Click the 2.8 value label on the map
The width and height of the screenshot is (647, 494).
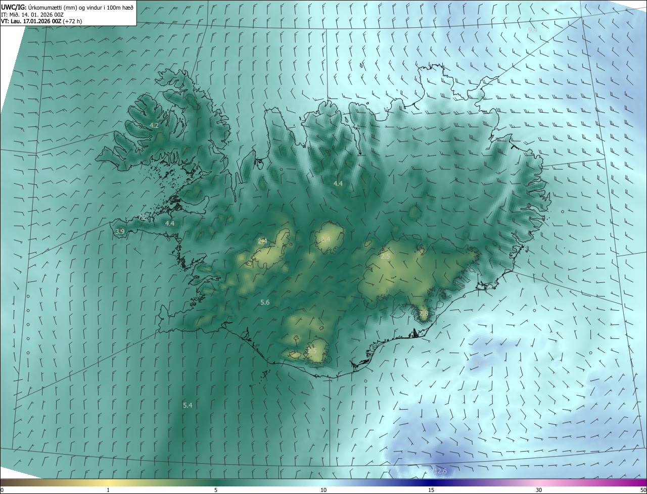(424, 313)
